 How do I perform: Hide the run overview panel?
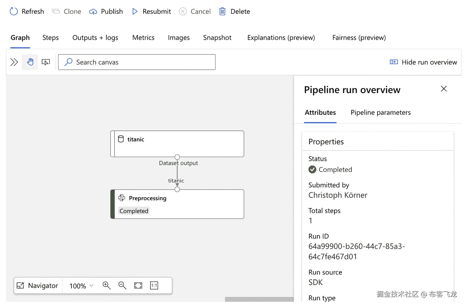pos(423,62)
